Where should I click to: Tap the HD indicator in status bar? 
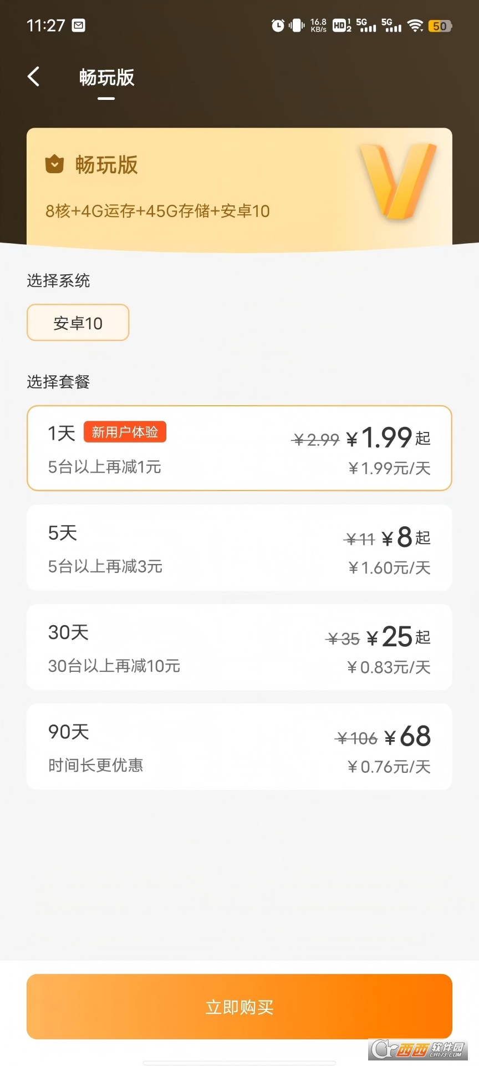tap(342, 26)
